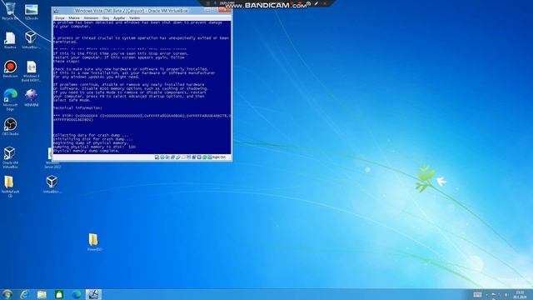Open the picture file icon beside Recycle Bin
Image resolution: width=533 pixels, height=300 pixels.
(32, 11)
